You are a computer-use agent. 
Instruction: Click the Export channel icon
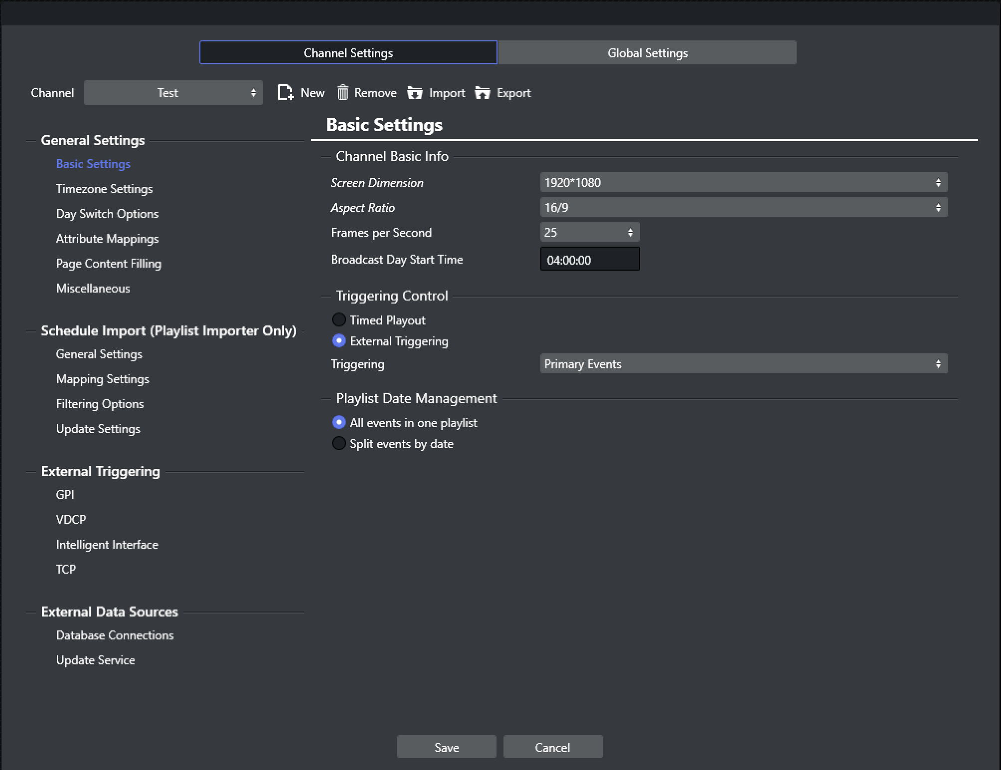[483, 93]
